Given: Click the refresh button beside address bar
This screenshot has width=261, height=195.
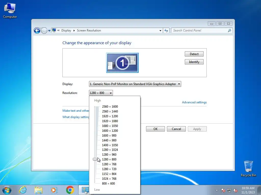Looking at the screenshot, I should tap(166, 30).
